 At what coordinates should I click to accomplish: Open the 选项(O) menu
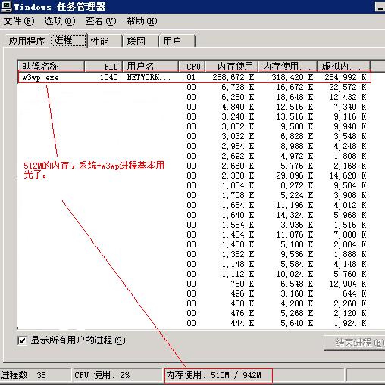pyautogui.click(x=60, y=21)
